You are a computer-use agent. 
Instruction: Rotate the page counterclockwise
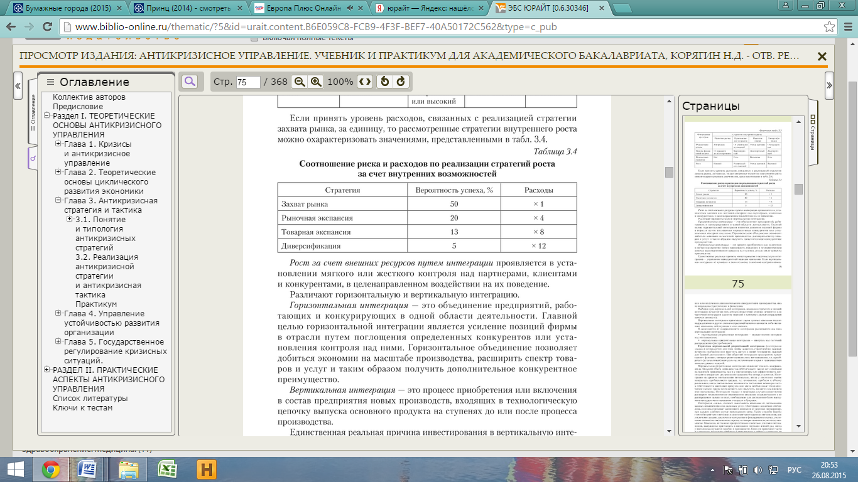point(385,82)
